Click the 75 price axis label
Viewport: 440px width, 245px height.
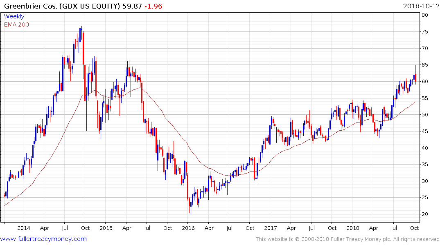pos(424,32)
